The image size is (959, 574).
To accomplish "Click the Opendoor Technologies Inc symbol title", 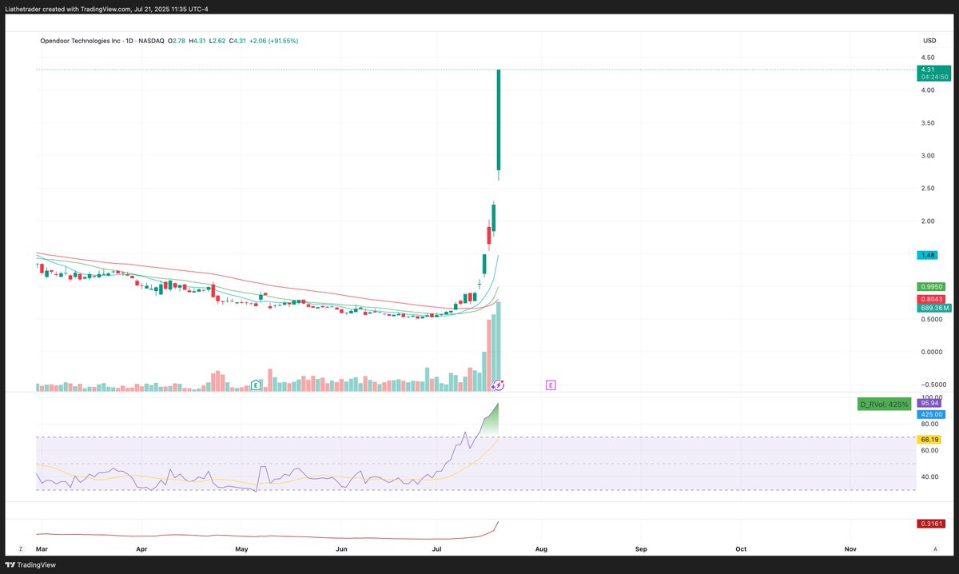I will [x=79, y=40].
